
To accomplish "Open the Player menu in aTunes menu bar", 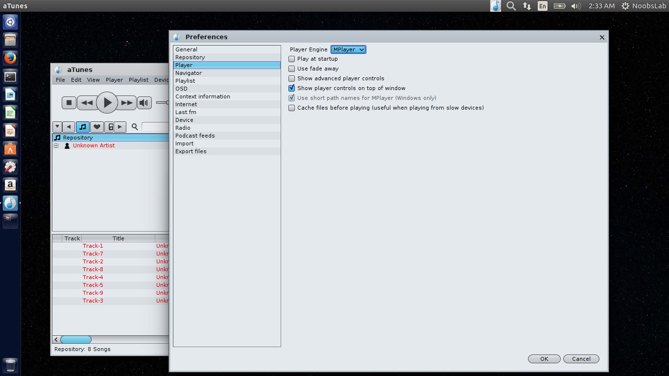I will point(114,80).
